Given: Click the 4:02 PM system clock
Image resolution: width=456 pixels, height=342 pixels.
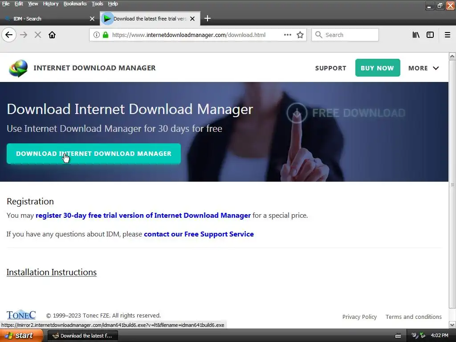Looking at the screenshot, I should 440,336.
